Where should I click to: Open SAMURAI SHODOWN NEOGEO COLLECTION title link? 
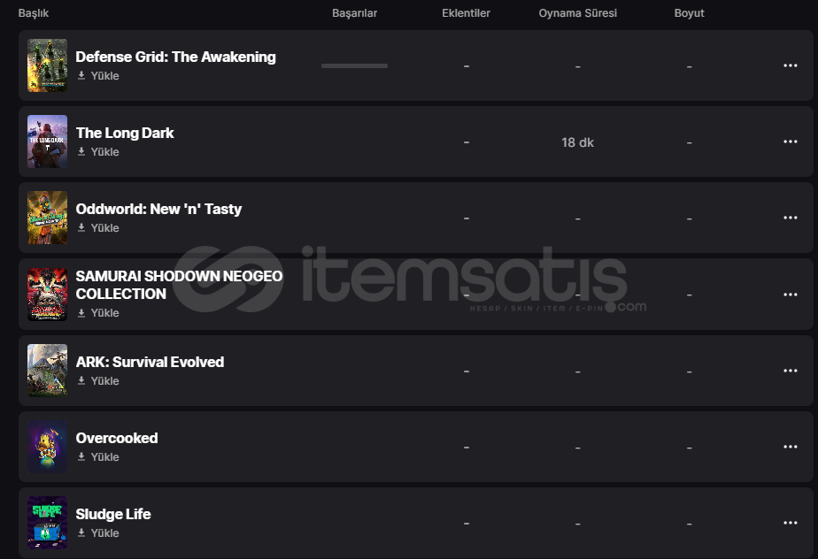pyautogui.click(x=179, y=285)
